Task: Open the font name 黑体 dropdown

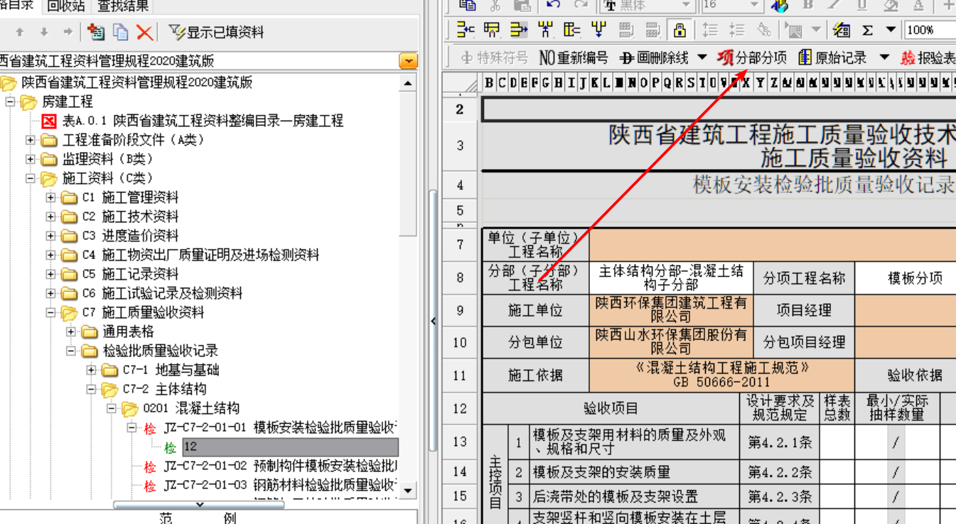Action: [x=686, y=6]
